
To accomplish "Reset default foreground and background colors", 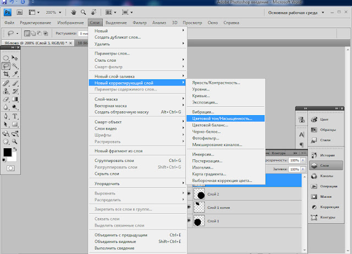I will coord(4,160).
